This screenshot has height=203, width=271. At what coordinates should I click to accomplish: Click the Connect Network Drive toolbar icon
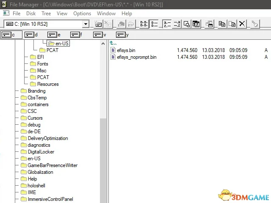[x=98, y=24]
